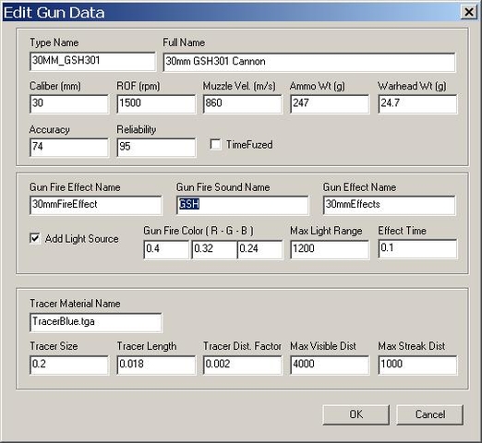Edit the Type Name field
Image resolution: width=482 pixels, height=443 pixels.
tap(92, 61)
